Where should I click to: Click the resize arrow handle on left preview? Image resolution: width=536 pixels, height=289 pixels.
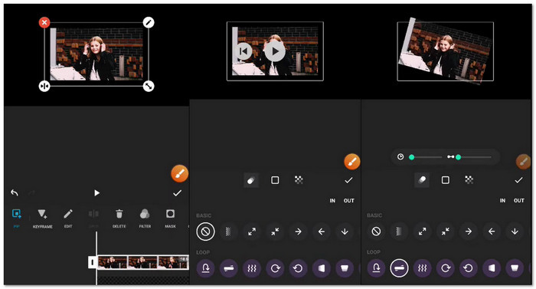click(149, 86)
